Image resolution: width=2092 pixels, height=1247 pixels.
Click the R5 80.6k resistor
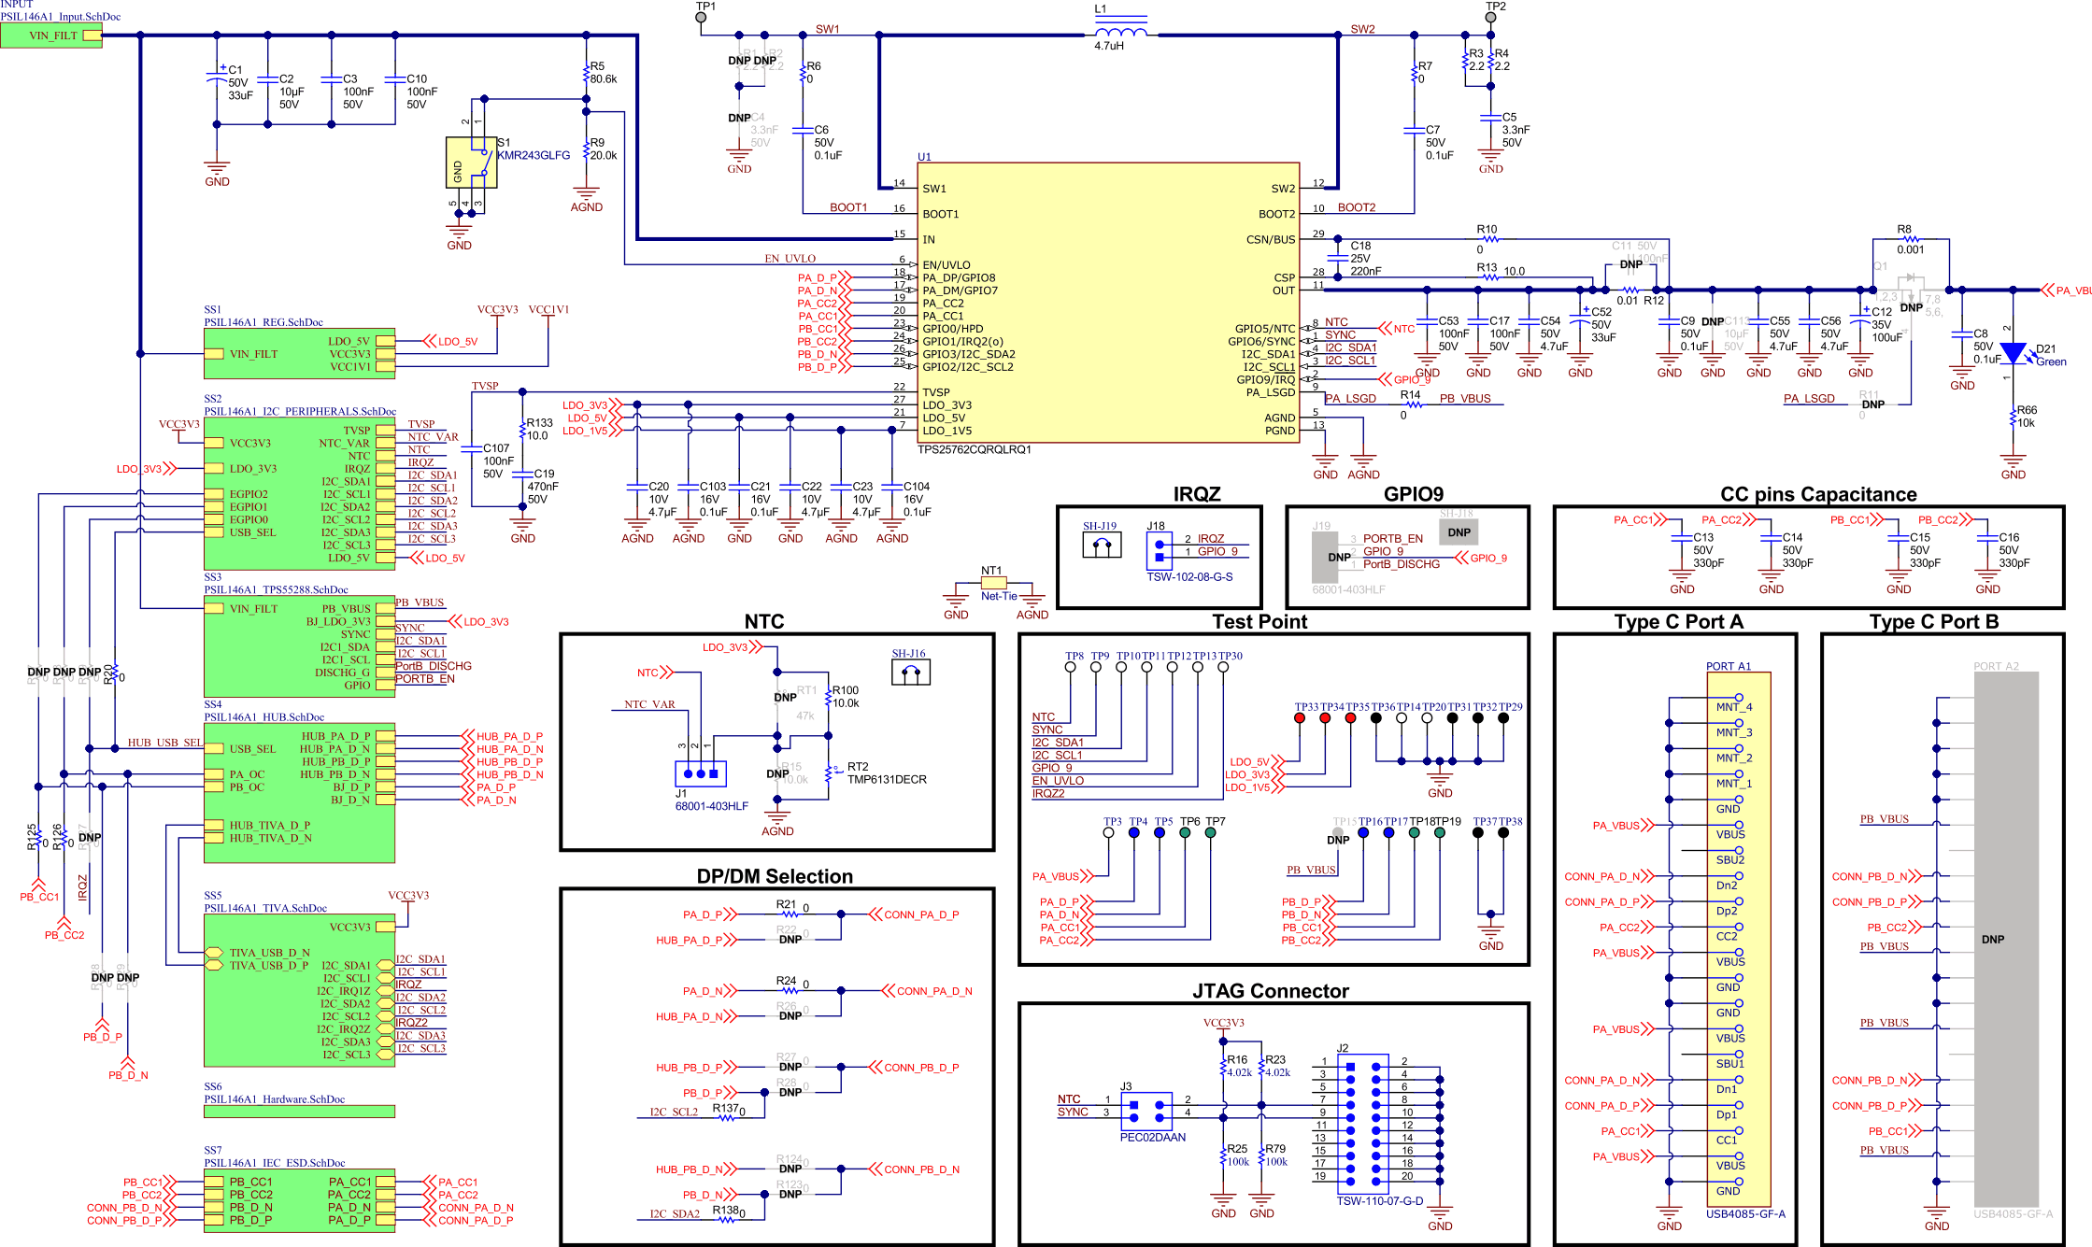click(x=586, y=73)
